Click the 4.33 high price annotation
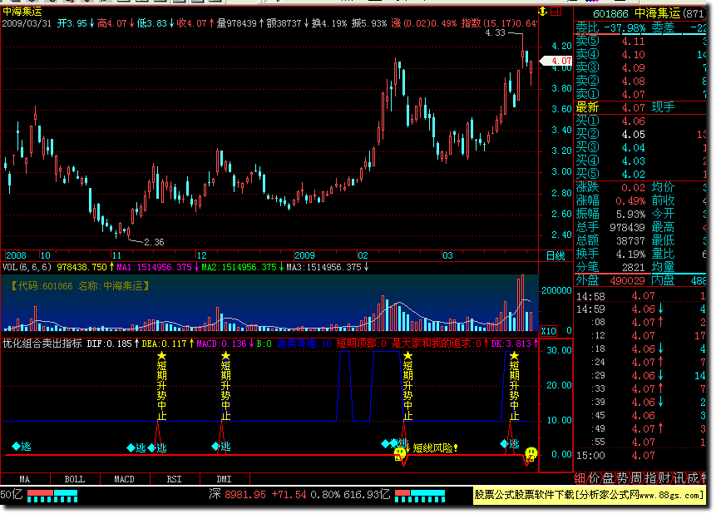This screenshot has width=716, height=514. (x=495, y=33)
